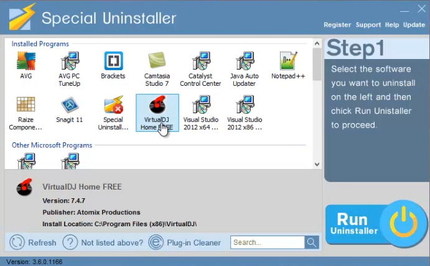Open 'Not listed above?' link
This screenshot has width=430, height=266.
112,243
